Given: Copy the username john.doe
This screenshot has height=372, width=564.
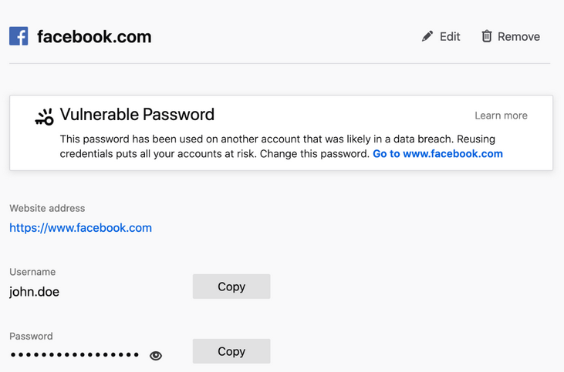Looking at the screenshot, I should click(x=231, y=287).
